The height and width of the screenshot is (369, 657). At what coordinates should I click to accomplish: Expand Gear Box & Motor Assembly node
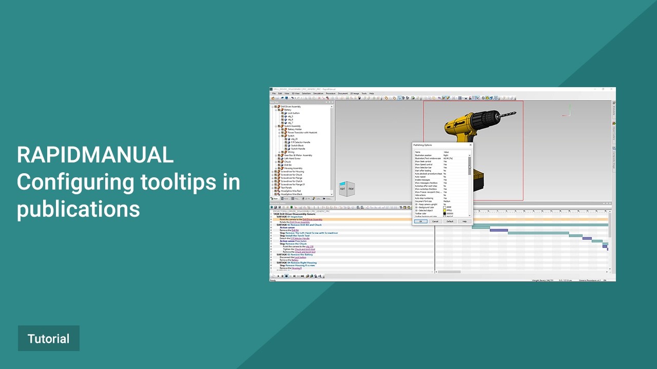click(x=276, y=155)
